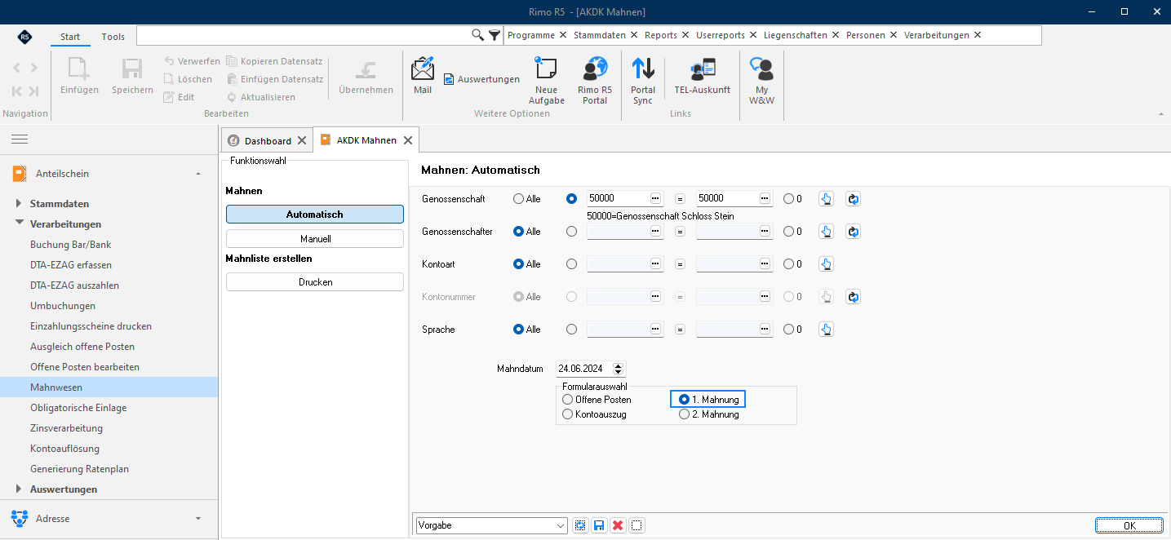The image size is (1171, 540).
Task: Close the AKDK Mahnen tab
Action: coord(408,140)
